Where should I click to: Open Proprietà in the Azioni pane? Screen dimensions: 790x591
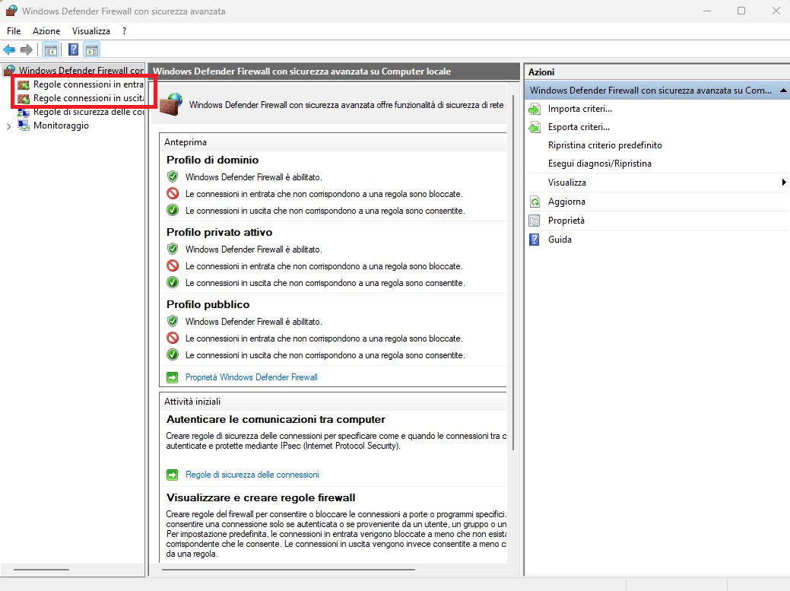click(x=566, y=221)
